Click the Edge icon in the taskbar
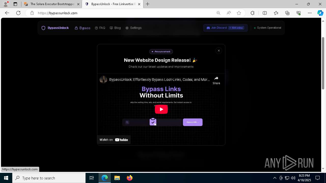The image size is (326, 183). [105, 178]
